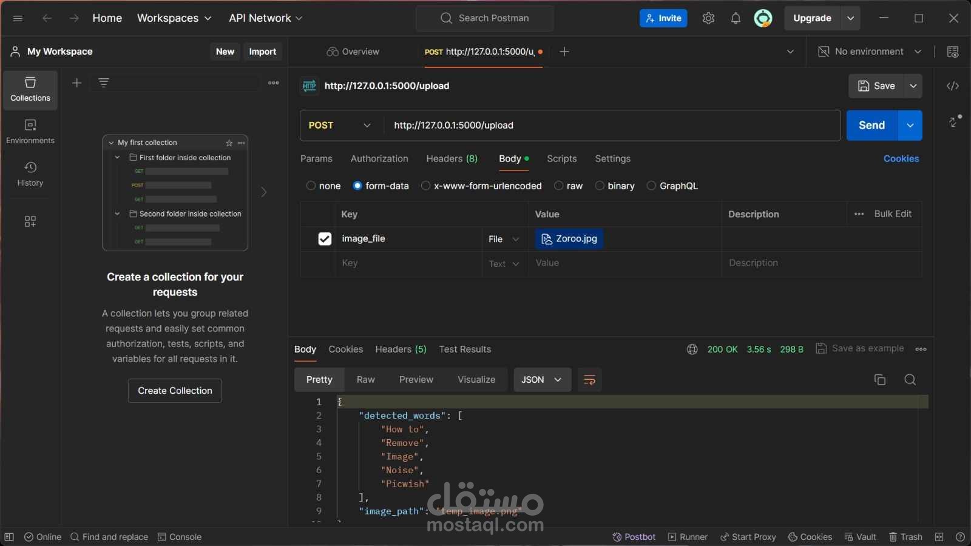The width and height of the screenshot is (971, 546).
Task: Change the image_file type File dropdown
Action: click(x=504, y=239)
